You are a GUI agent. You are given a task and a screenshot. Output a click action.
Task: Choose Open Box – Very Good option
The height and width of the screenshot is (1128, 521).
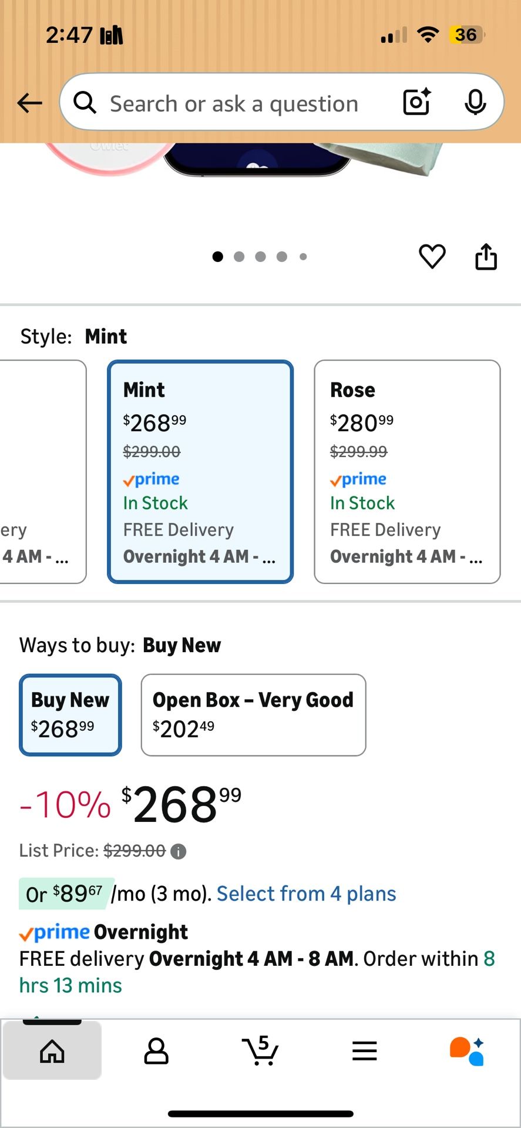tap(253, 714)
